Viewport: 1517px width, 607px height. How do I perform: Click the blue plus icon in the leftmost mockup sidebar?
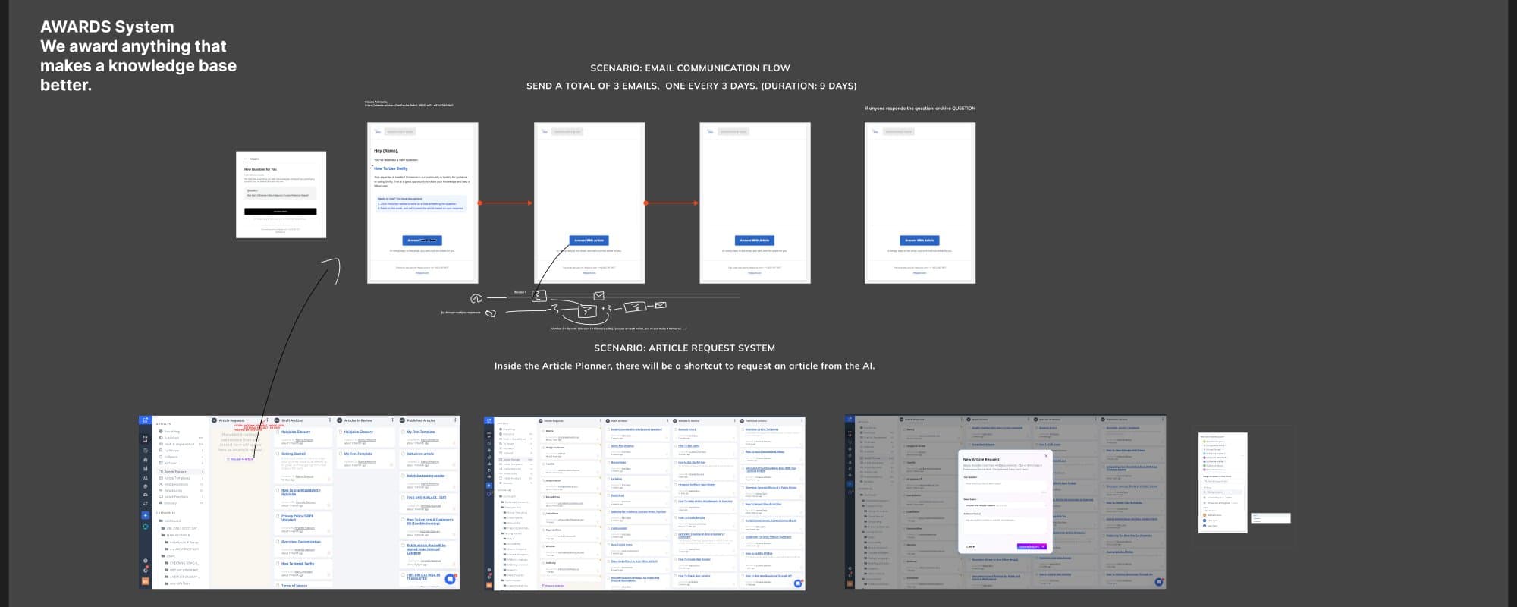(145, 515)
